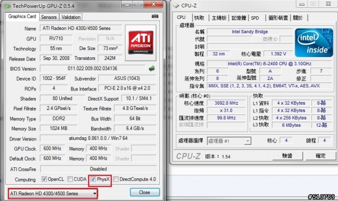
Task: Click the 驗證 button in CPU-Z
Action: point(287,156)
